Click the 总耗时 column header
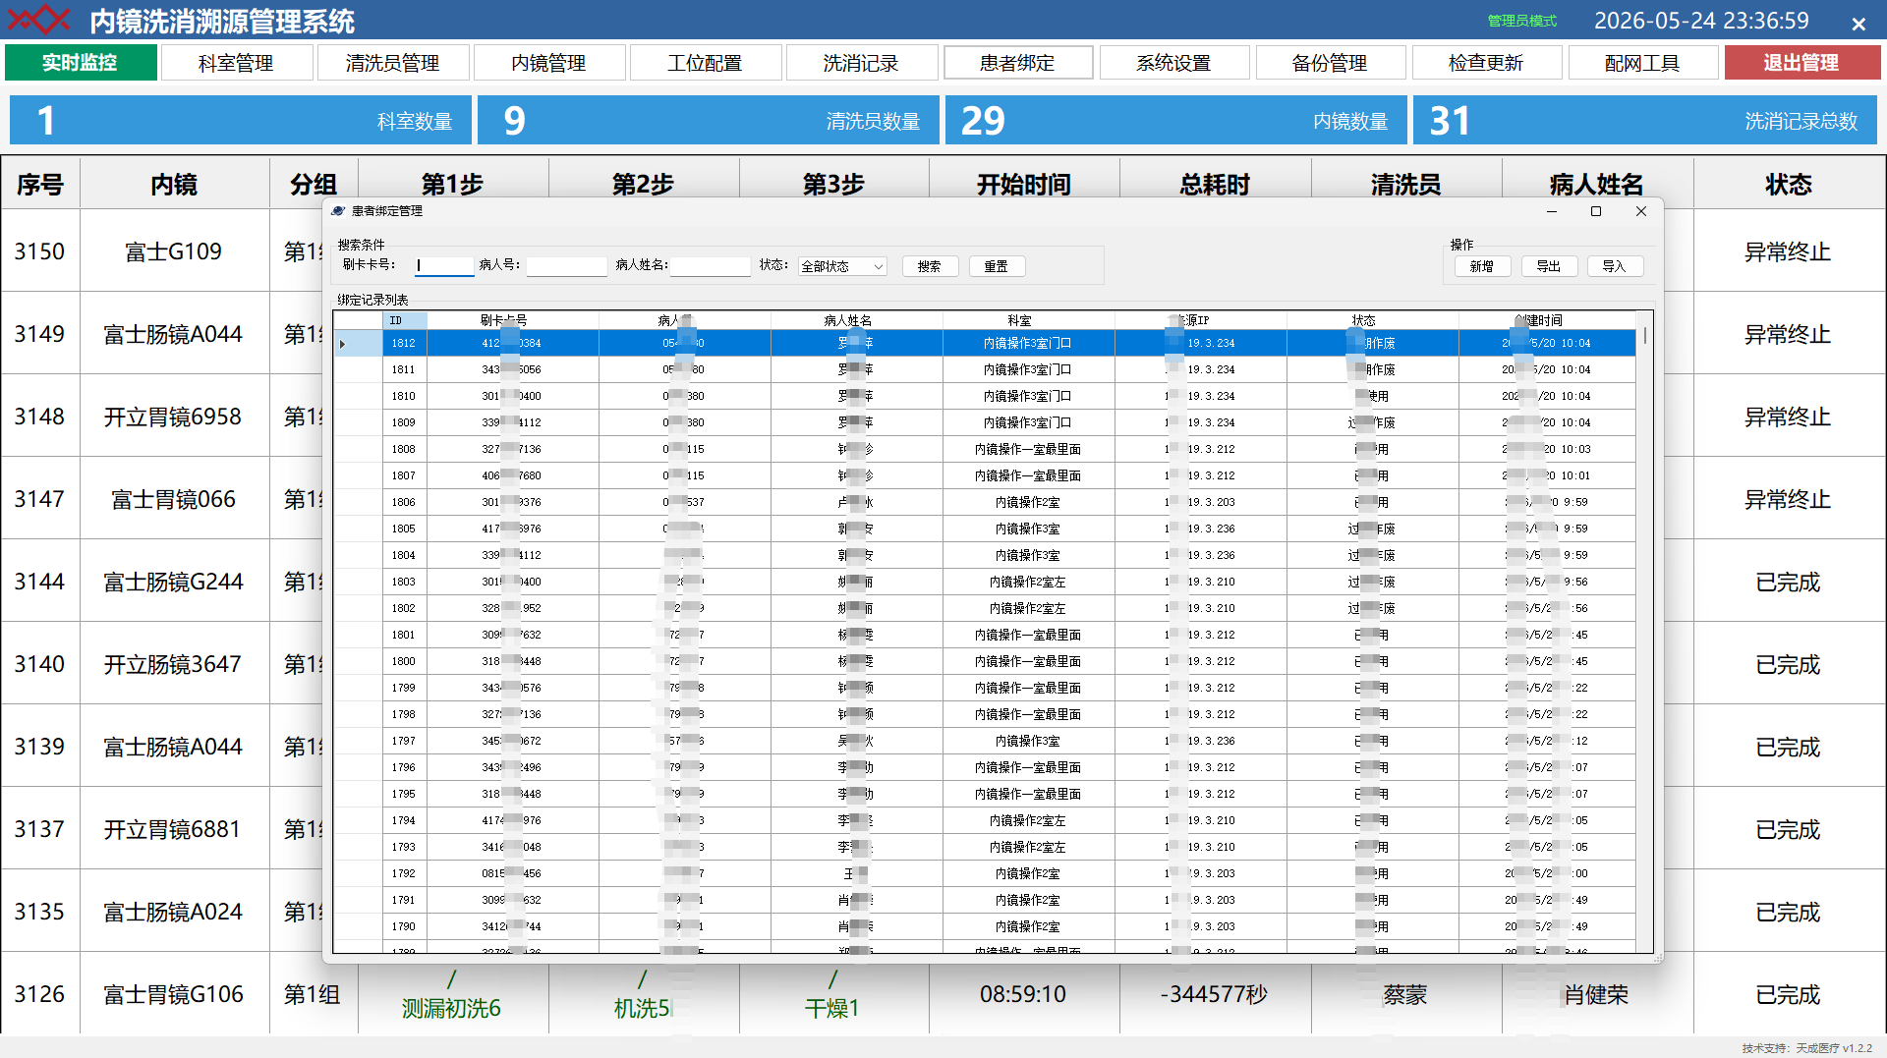The width and height of the screenshot is (1887, 1058). [1215, 184]
